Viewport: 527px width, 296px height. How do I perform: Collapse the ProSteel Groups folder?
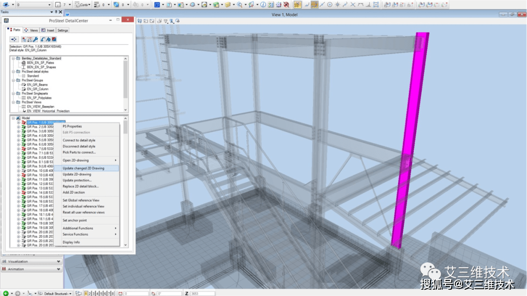14,80
